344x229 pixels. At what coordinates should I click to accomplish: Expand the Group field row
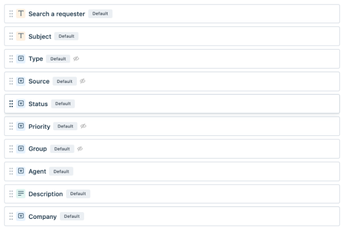tap(172, 149)
